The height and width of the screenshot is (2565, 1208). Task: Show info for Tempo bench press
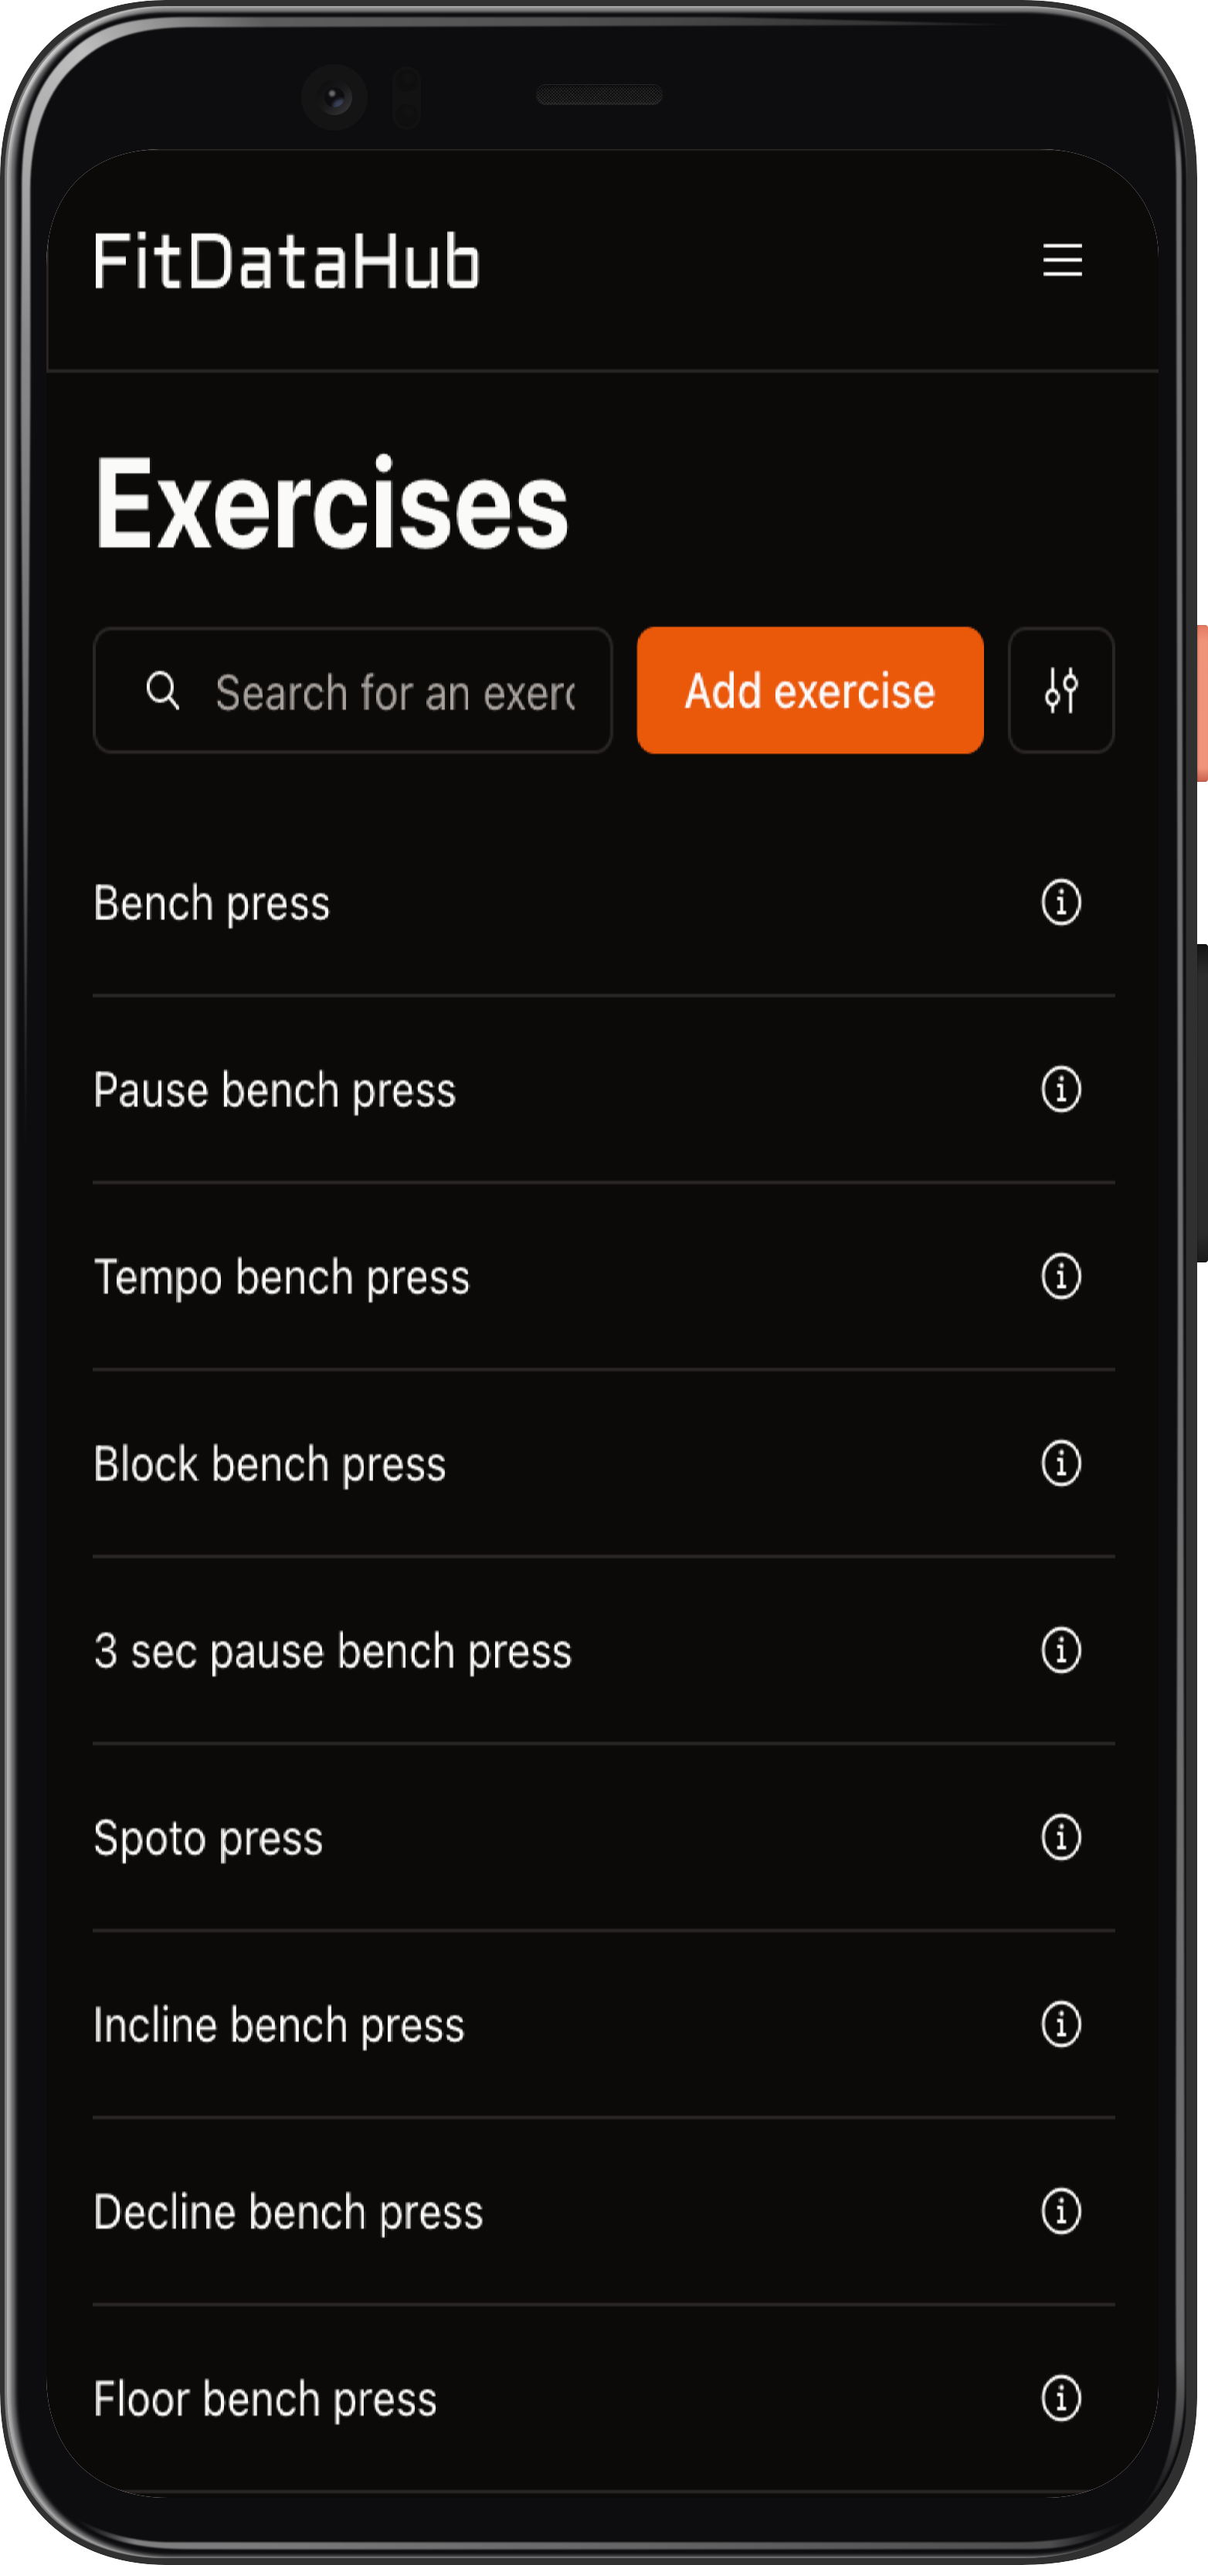1060,1276
